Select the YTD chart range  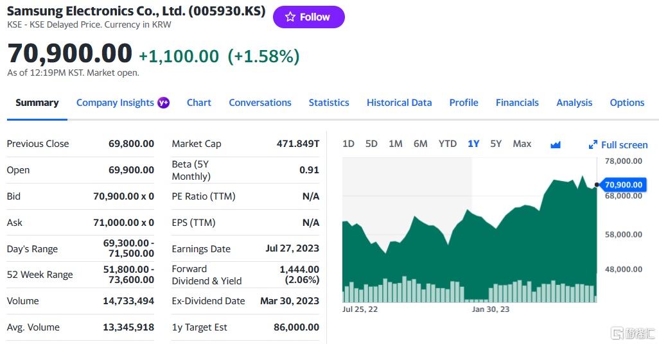click(x=448, y=144)
